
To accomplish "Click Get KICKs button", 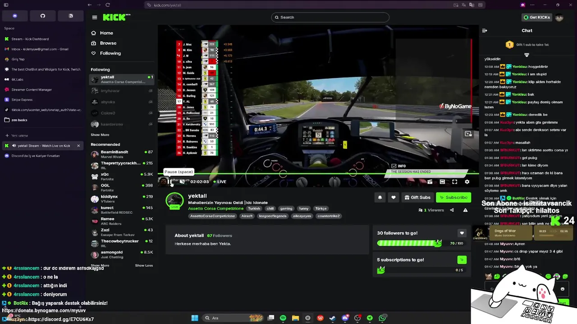I will pos(536,18).
